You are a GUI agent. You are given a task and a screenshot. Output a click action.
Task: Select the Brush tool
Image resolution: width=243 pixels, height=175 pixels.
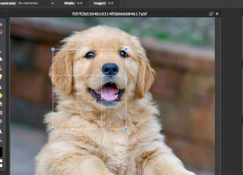pyautogui.click(x=1, y=52)
